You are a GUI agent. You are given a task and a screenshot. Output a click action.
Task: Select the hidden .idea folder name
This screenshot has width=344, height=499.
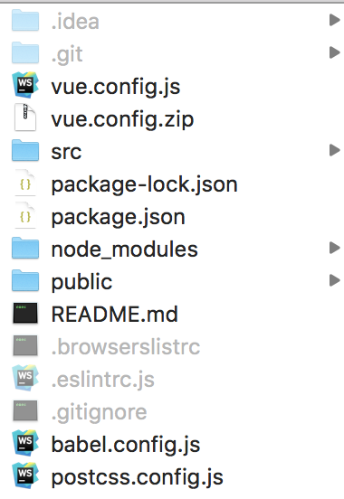click(75, 22)
